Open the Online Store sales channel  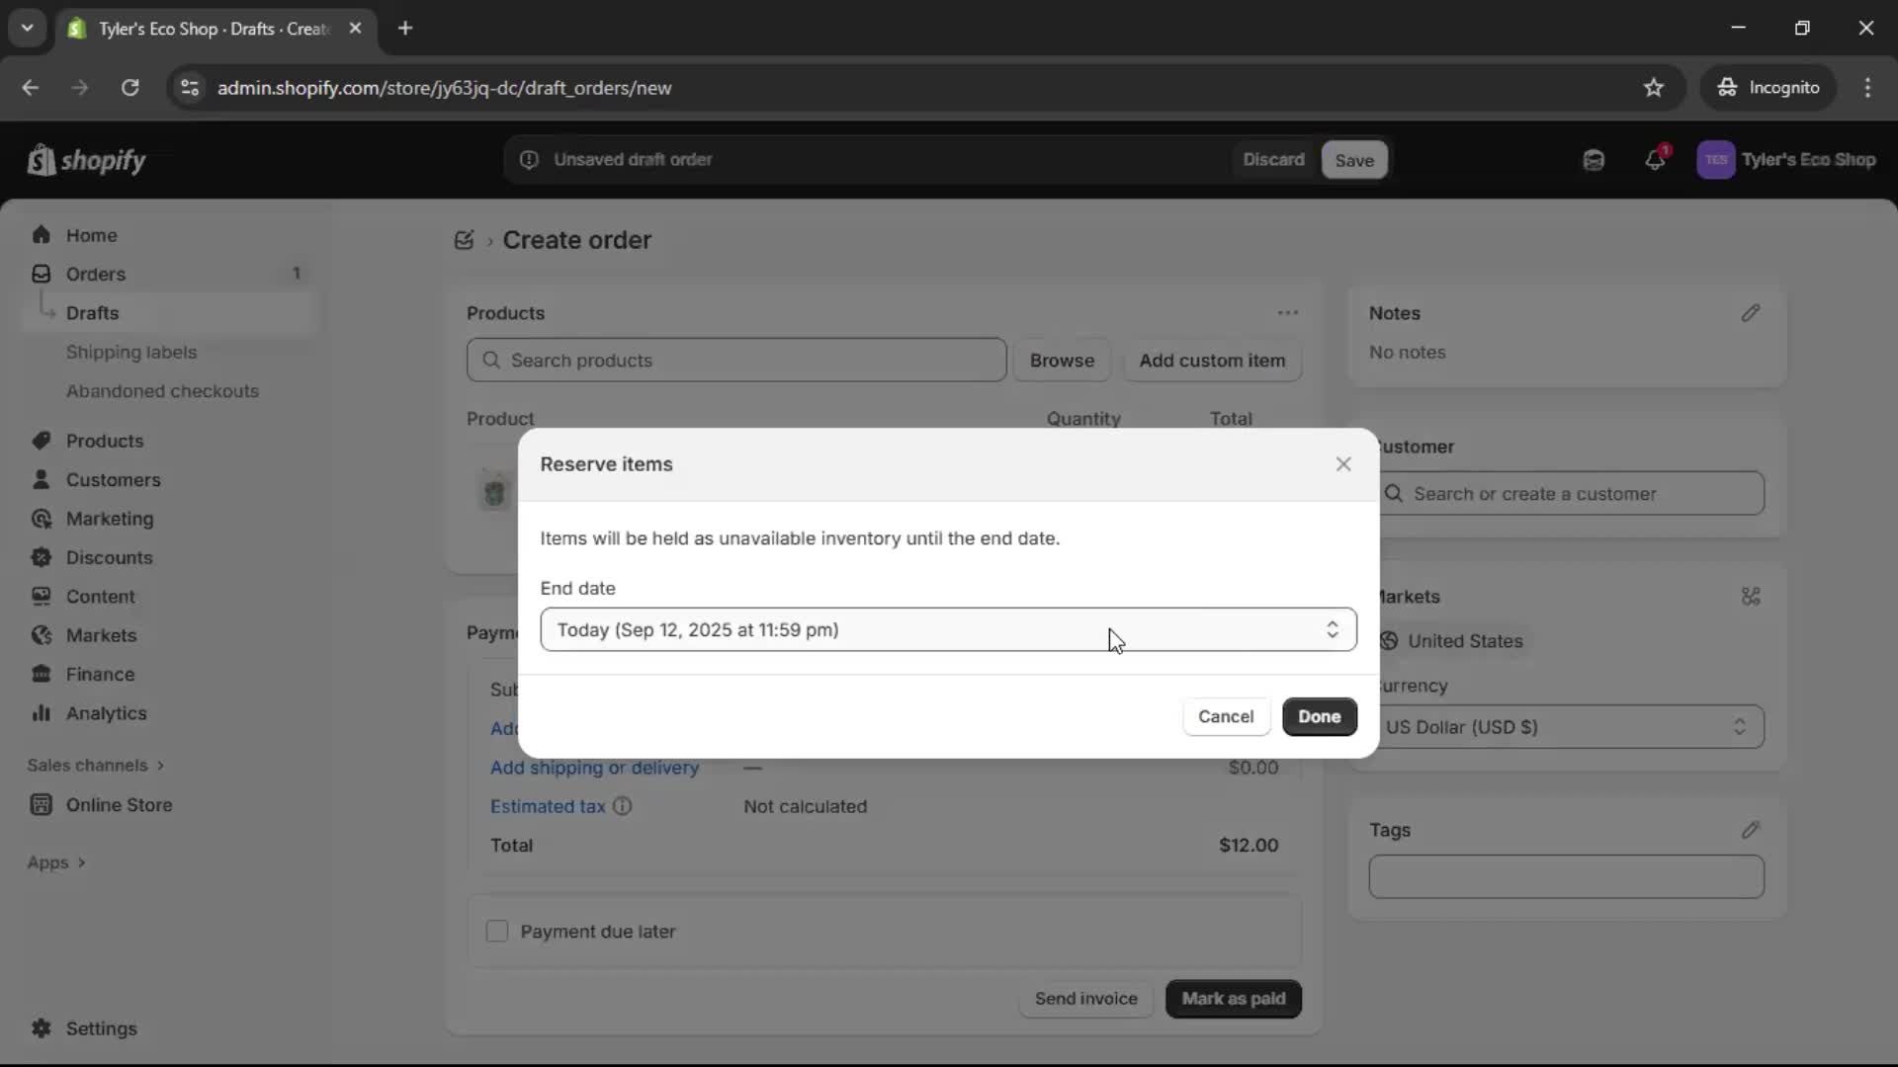click(117, 805)
